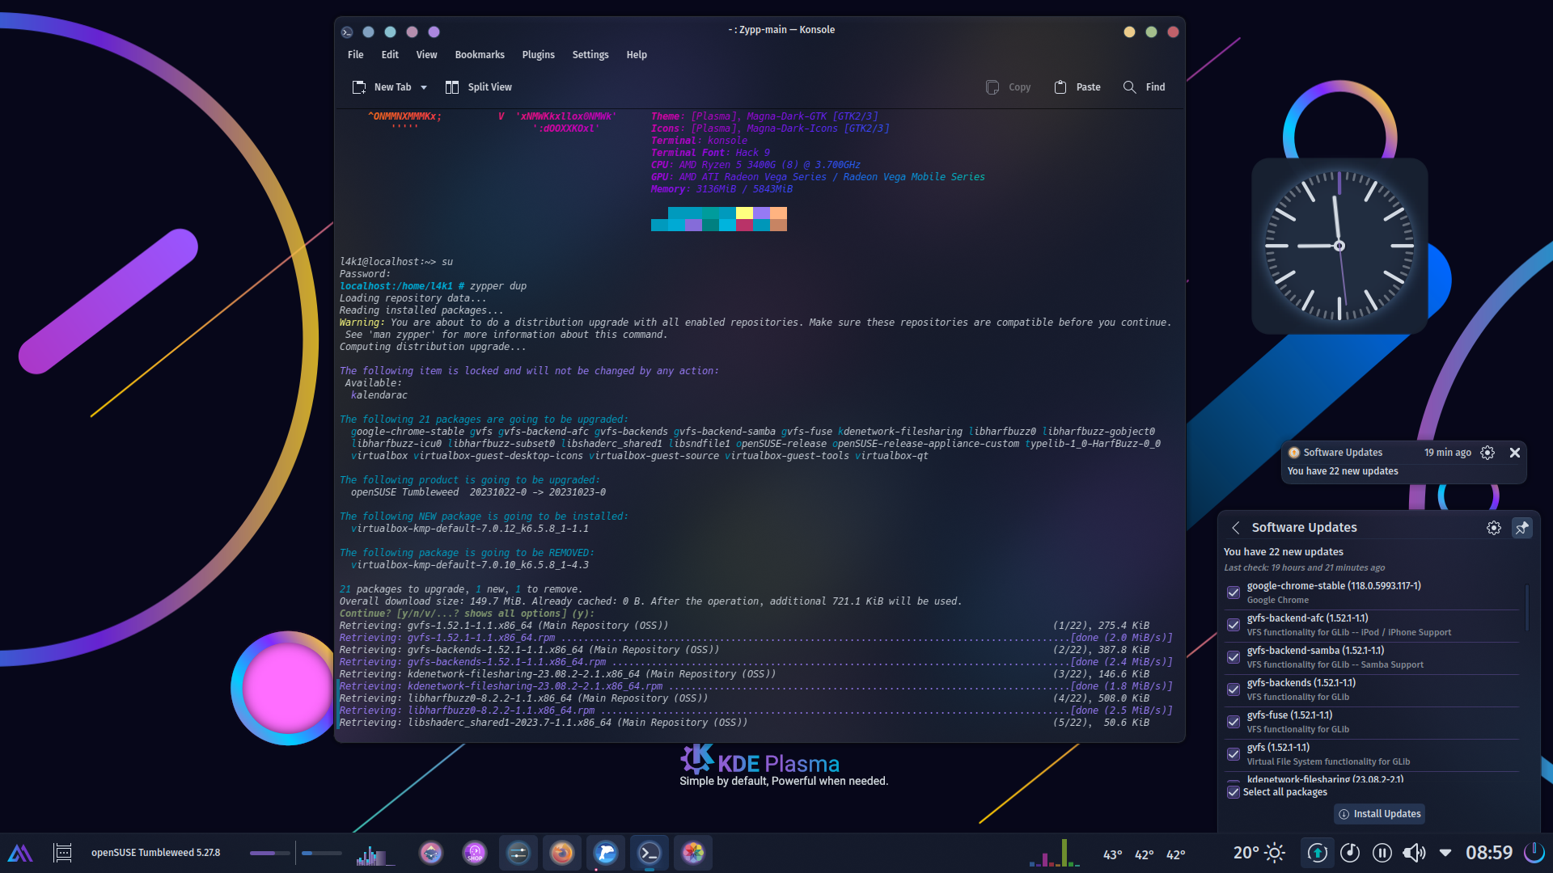Open the Help menu in Konsole

(x=637, y=55)
